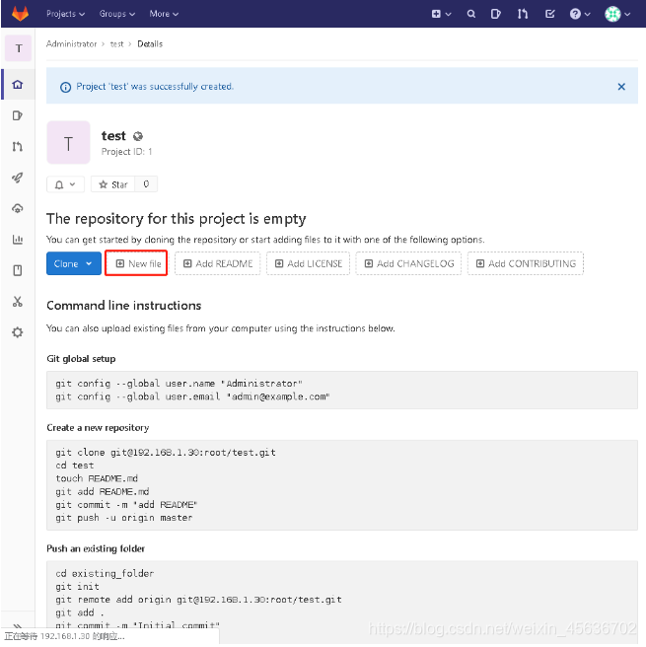Click the public globe visibility icon
Image resolution: width=646 pixels, height=647 pixels.
[x=138, y=136]
